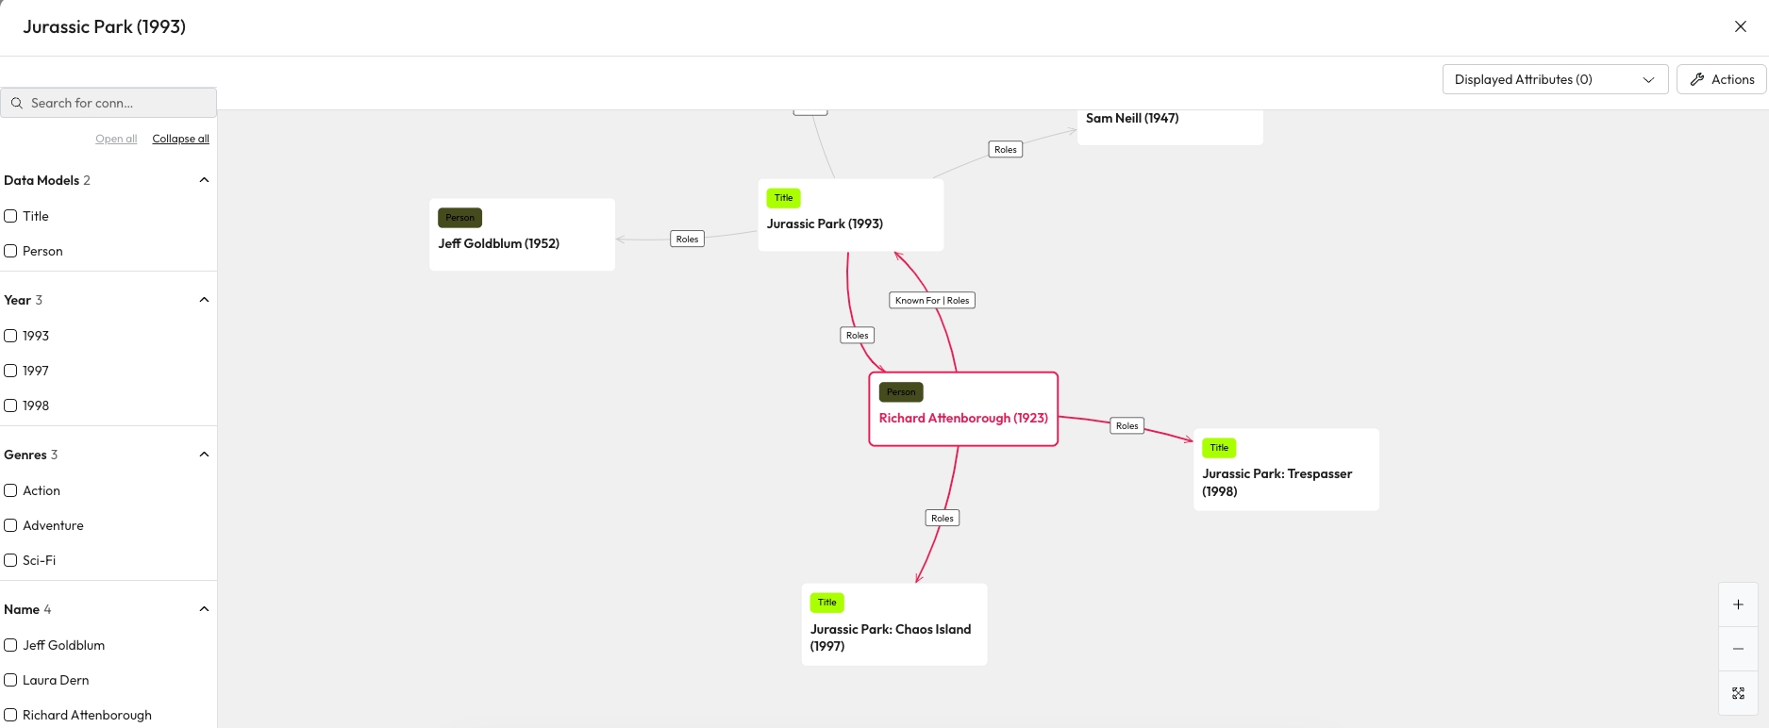Collapse the Genres filter section

[x=204, y=455]
